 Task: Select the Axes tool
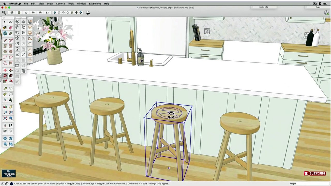click(x=5, y=100)
